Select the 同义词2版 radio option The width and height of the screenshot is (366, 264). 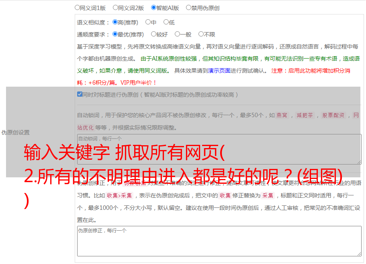(x=115, y=8)
